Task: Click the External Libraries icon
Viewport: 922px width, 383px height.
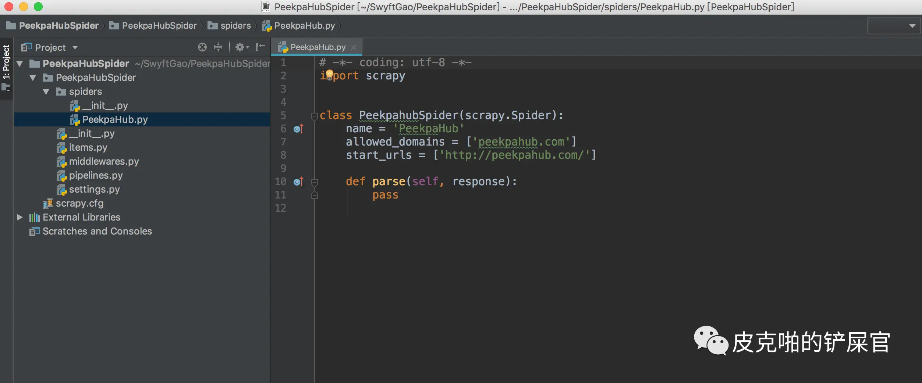Action: pyautogui.click(x=34, y=217)
